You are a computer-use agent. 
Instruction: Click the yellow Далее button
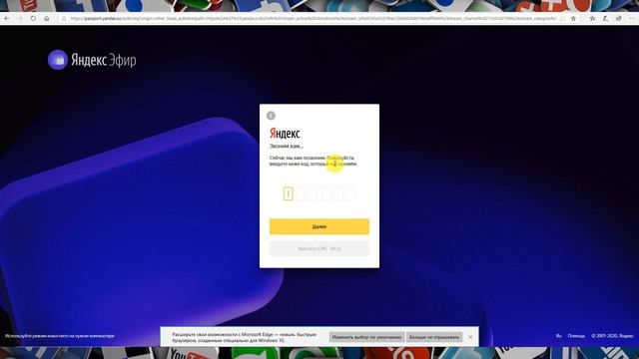tap(319, 226)
